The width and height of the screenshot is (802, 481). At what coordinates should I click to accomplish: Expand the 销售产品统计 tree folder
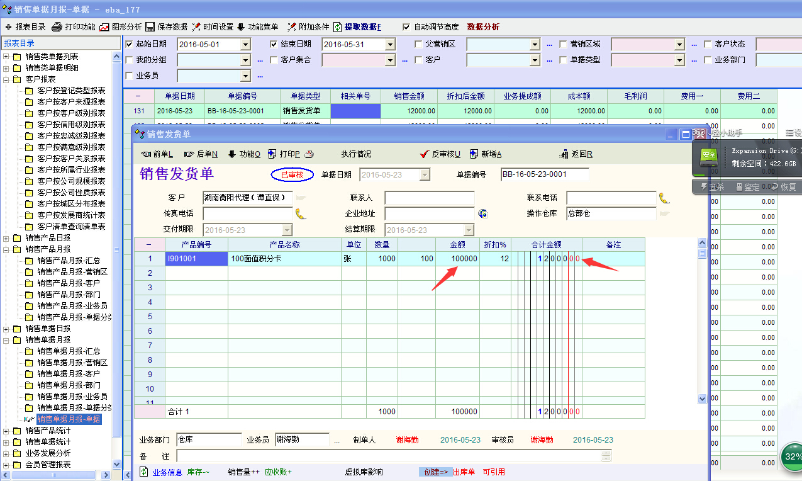click(7, 431)
